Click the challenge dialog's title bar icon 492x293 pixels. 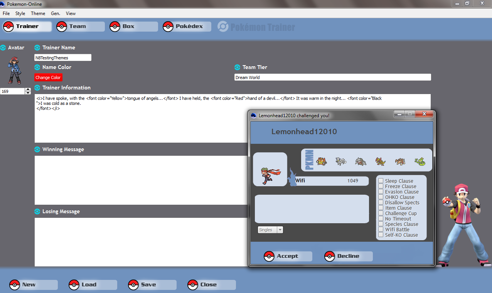point(253,115)
